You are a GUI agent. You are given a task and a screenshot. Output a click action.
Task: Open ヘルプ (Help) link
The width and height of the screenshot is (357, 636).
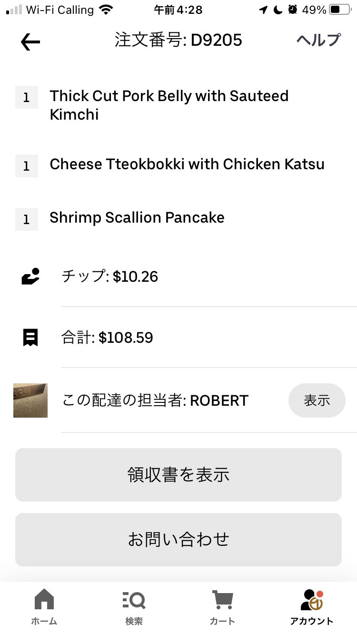(x=318, y=40)
